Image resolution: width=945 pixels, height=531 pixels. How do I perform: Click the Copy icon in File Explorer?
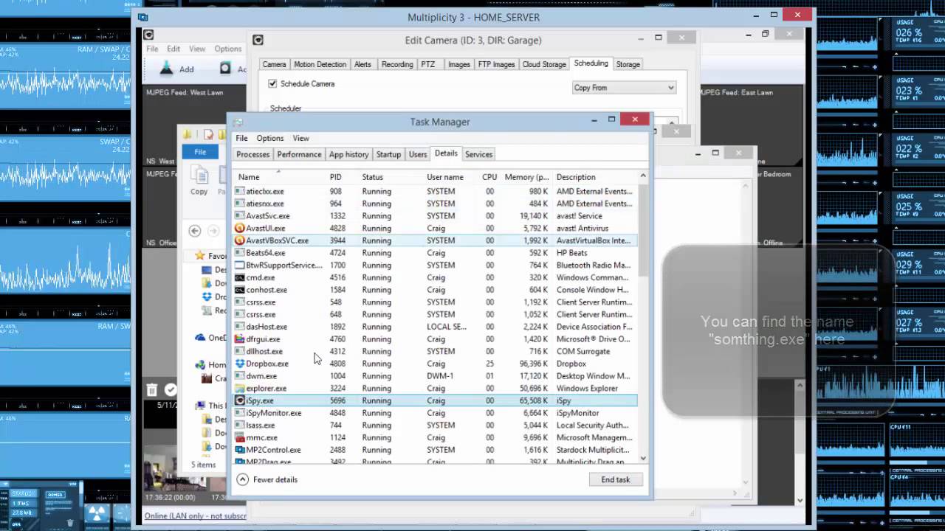[199, 176]
